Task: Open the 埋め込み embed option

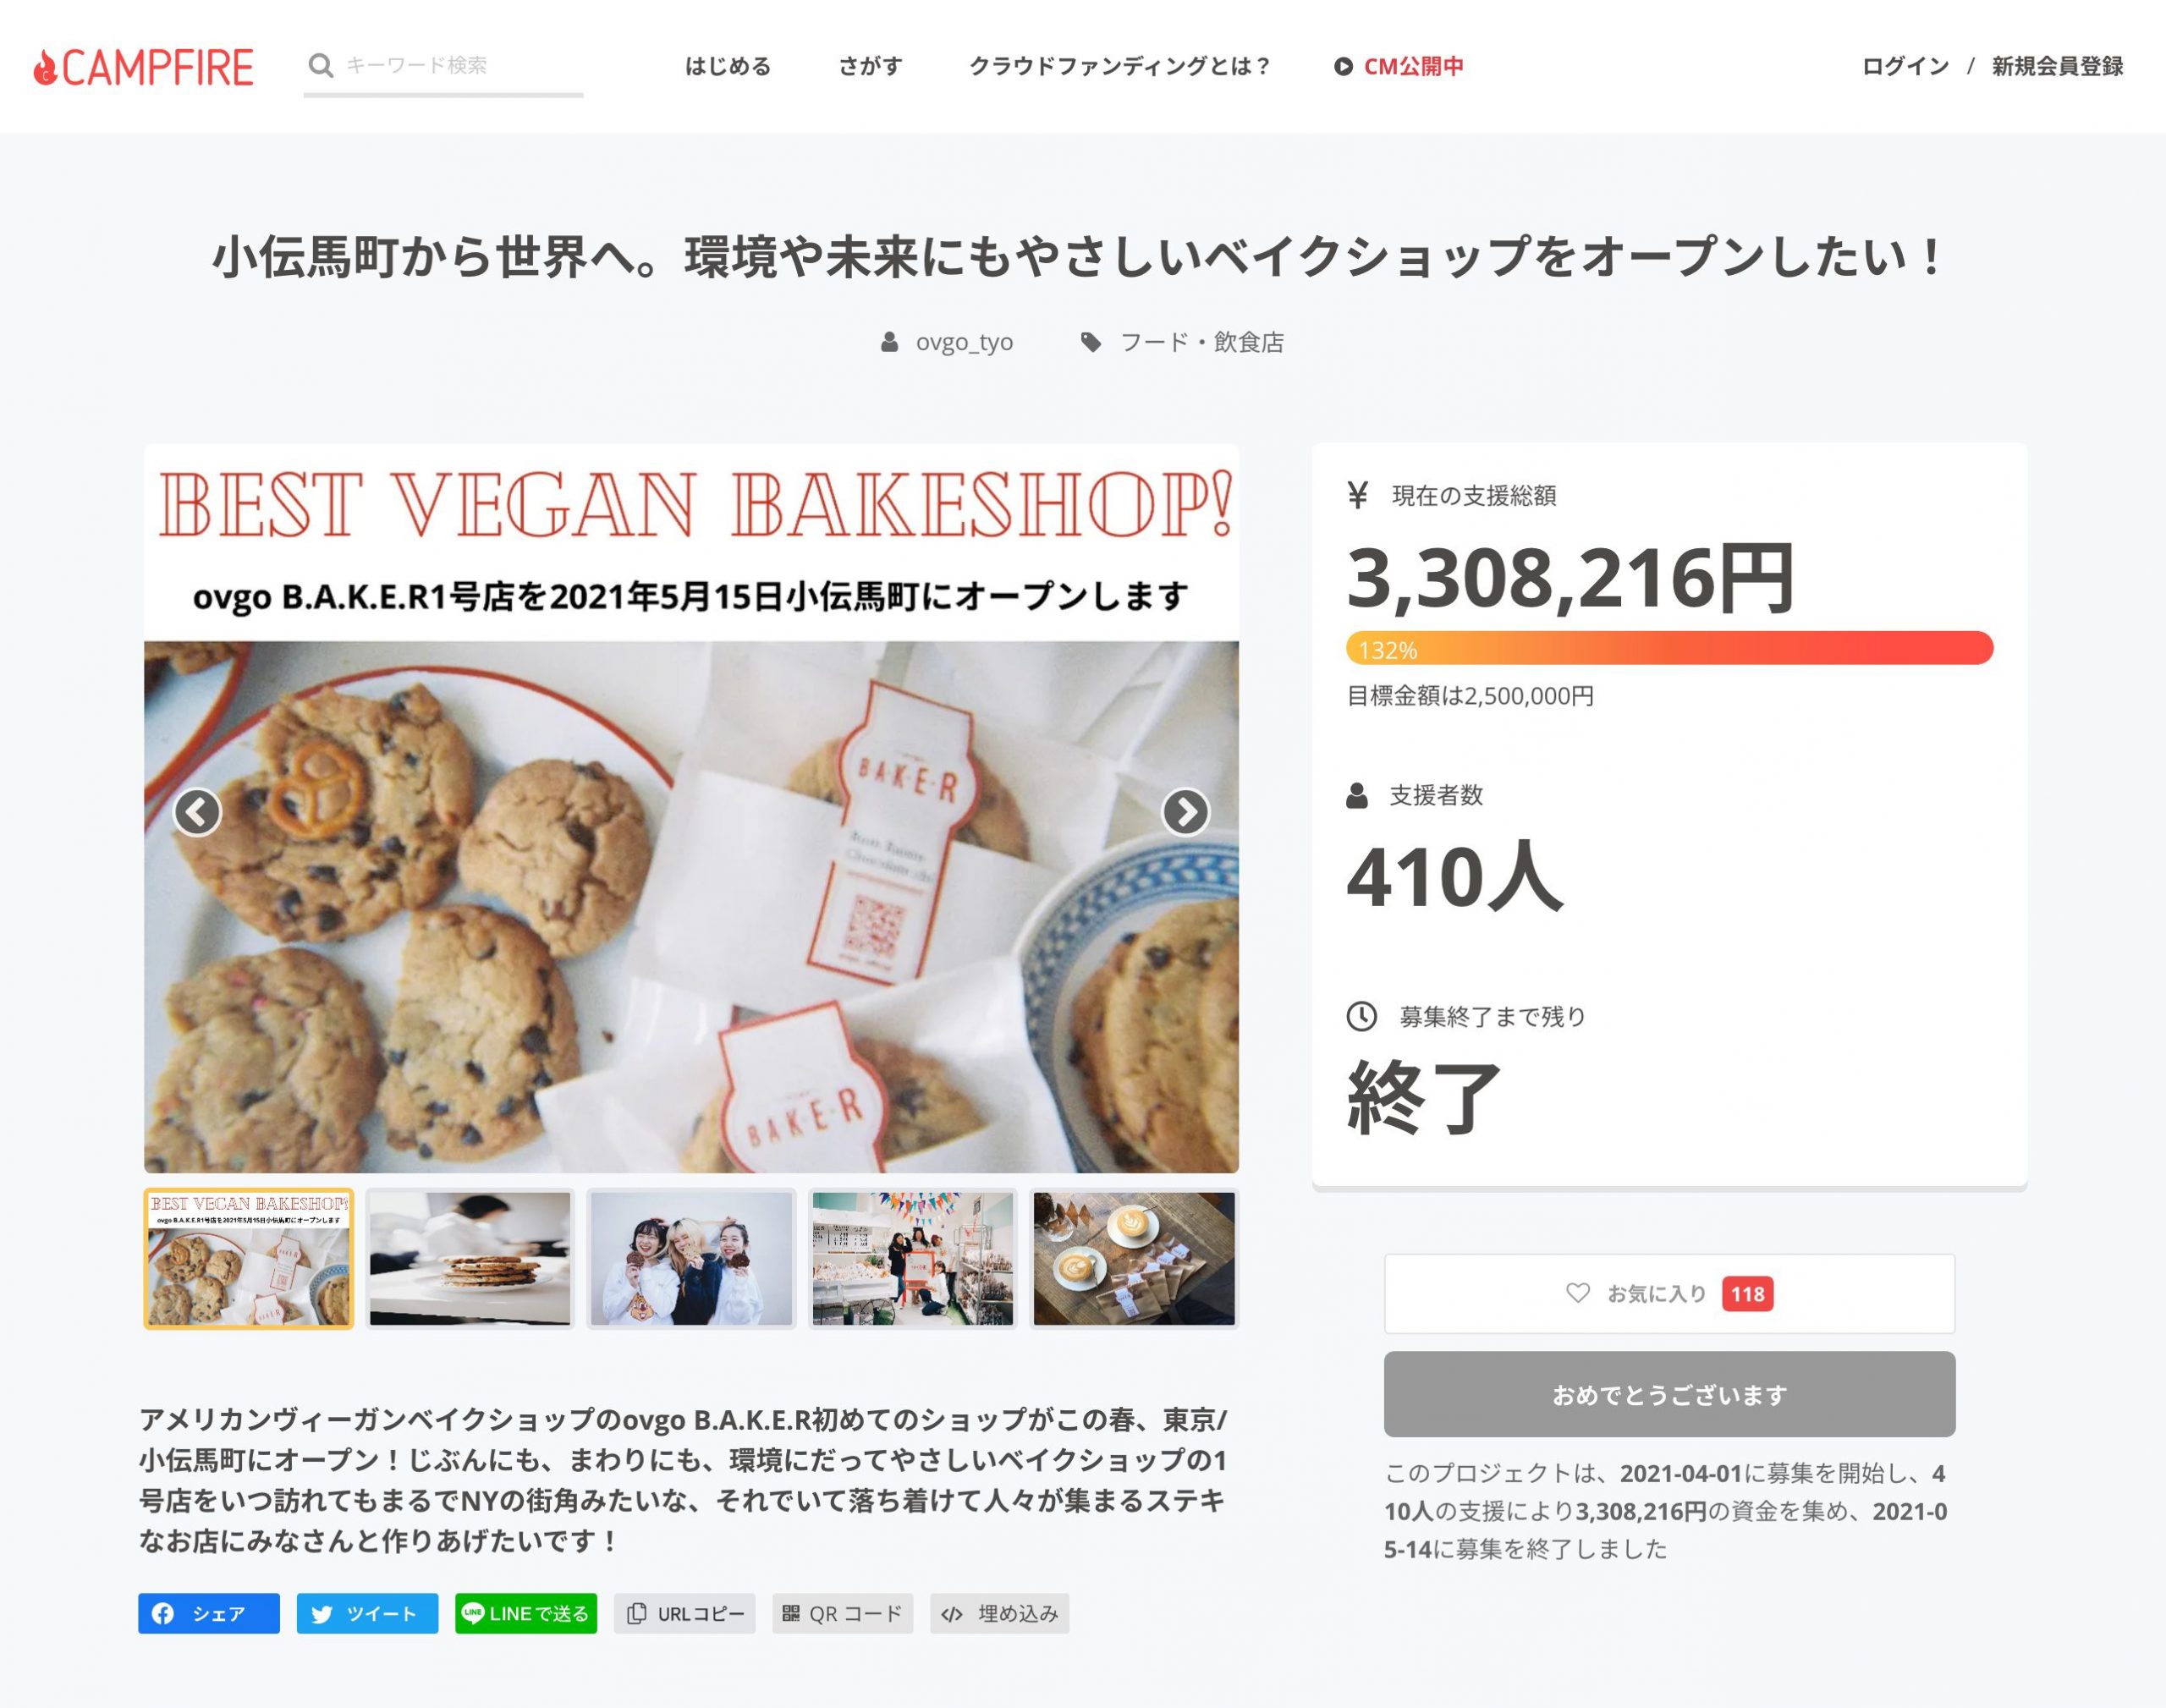Action: coord(1000,1613)
